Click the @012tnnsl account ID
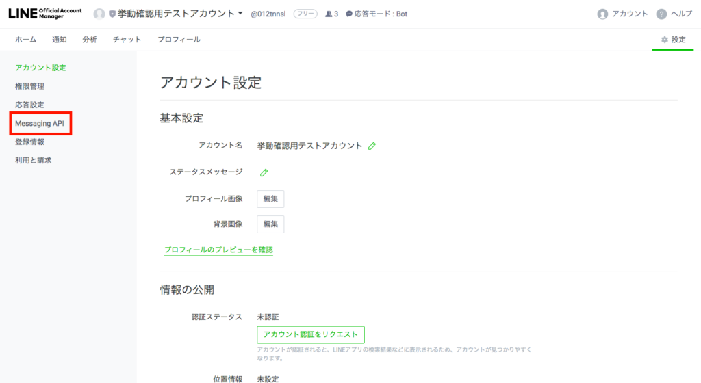 point(268,14)
